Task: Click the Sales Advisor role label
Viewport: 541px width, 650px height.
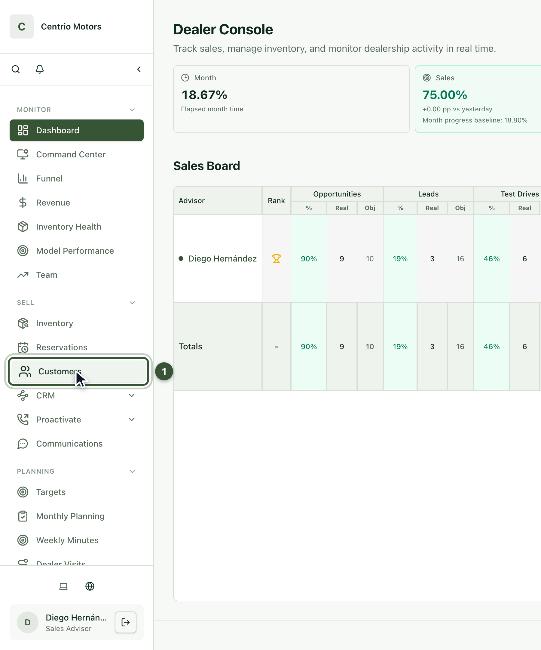Action: (x=69, y=629)
